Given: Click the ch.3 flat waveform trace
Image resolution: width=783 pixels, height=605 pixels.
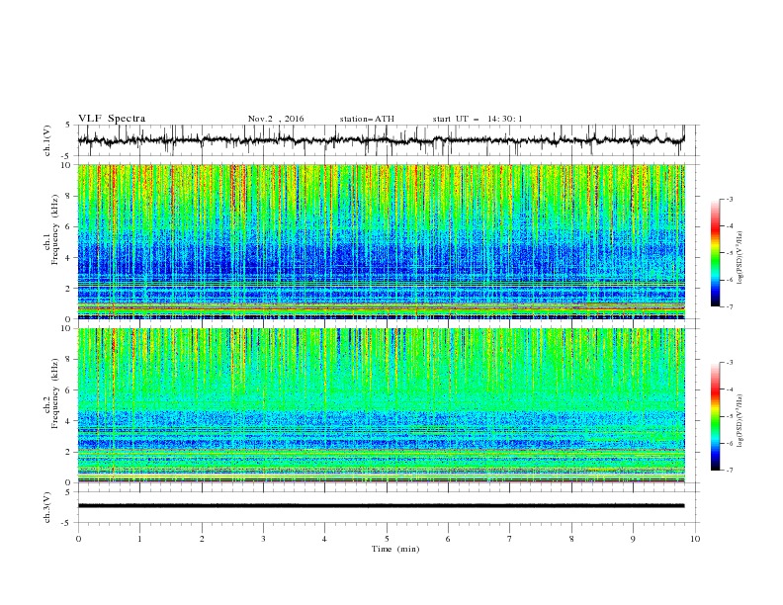Looking at the screenshot, I should [381, 506].
